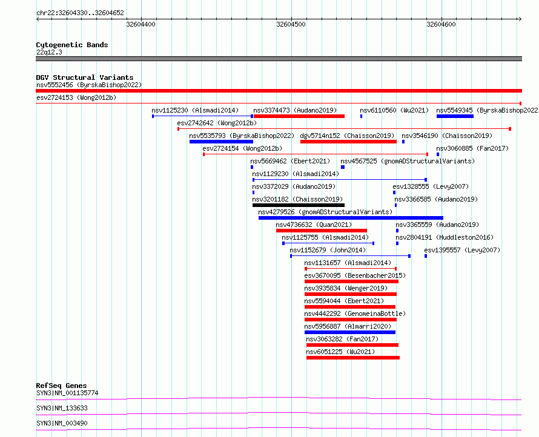539x437 pixels.
Task: Click the nsv3374473 (Audano2019) red bar
Action: (299, 116)
